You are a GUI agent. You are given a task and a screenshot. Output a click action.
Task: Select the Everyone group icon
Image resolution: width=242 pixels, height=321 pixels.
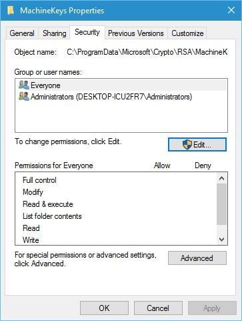(24, 85)
